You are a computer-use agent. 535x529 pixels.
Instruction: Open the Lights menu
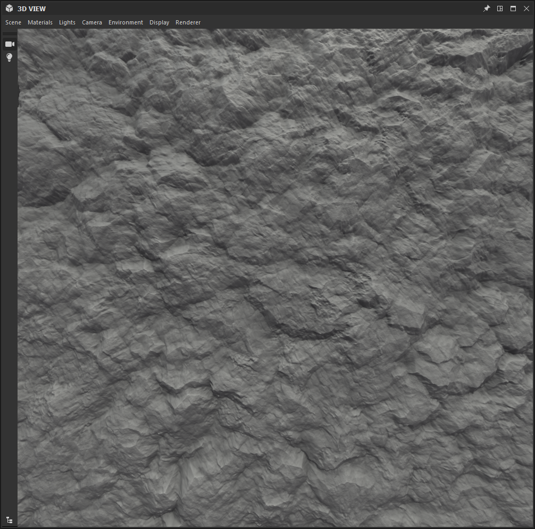pos(67,22)
